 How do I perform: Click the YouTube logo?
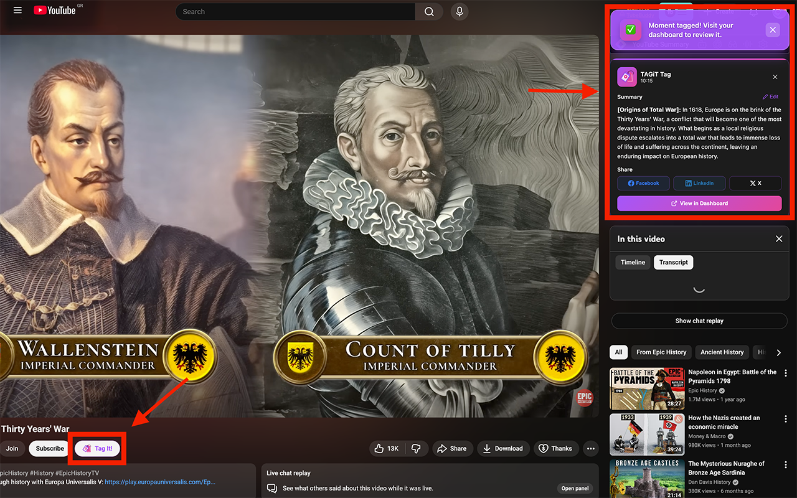tap(53, 10)
